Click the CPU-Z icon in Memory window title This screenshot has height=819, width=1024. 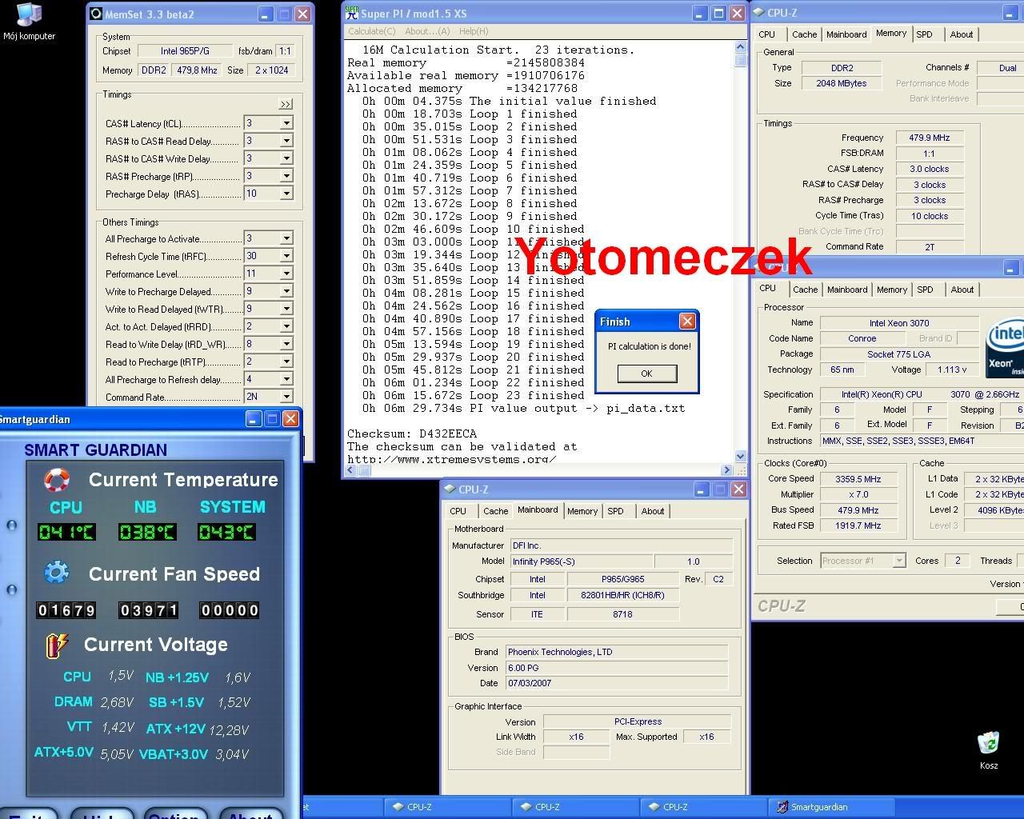(x=759, y=13)
